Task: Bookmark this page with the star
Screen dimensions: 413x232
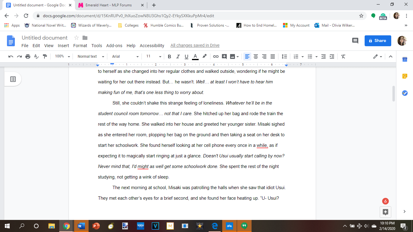Action: 361,16
